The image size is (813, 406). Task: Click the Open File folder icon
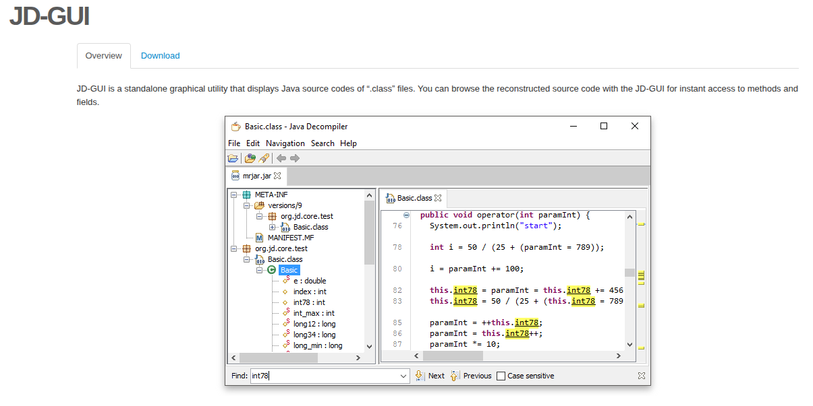coord(233,158)
